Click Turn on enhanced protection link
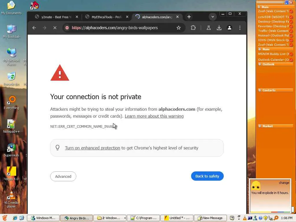Image resolution: width=296 pixels, height=222 pixels. click(x=92, y=148)
